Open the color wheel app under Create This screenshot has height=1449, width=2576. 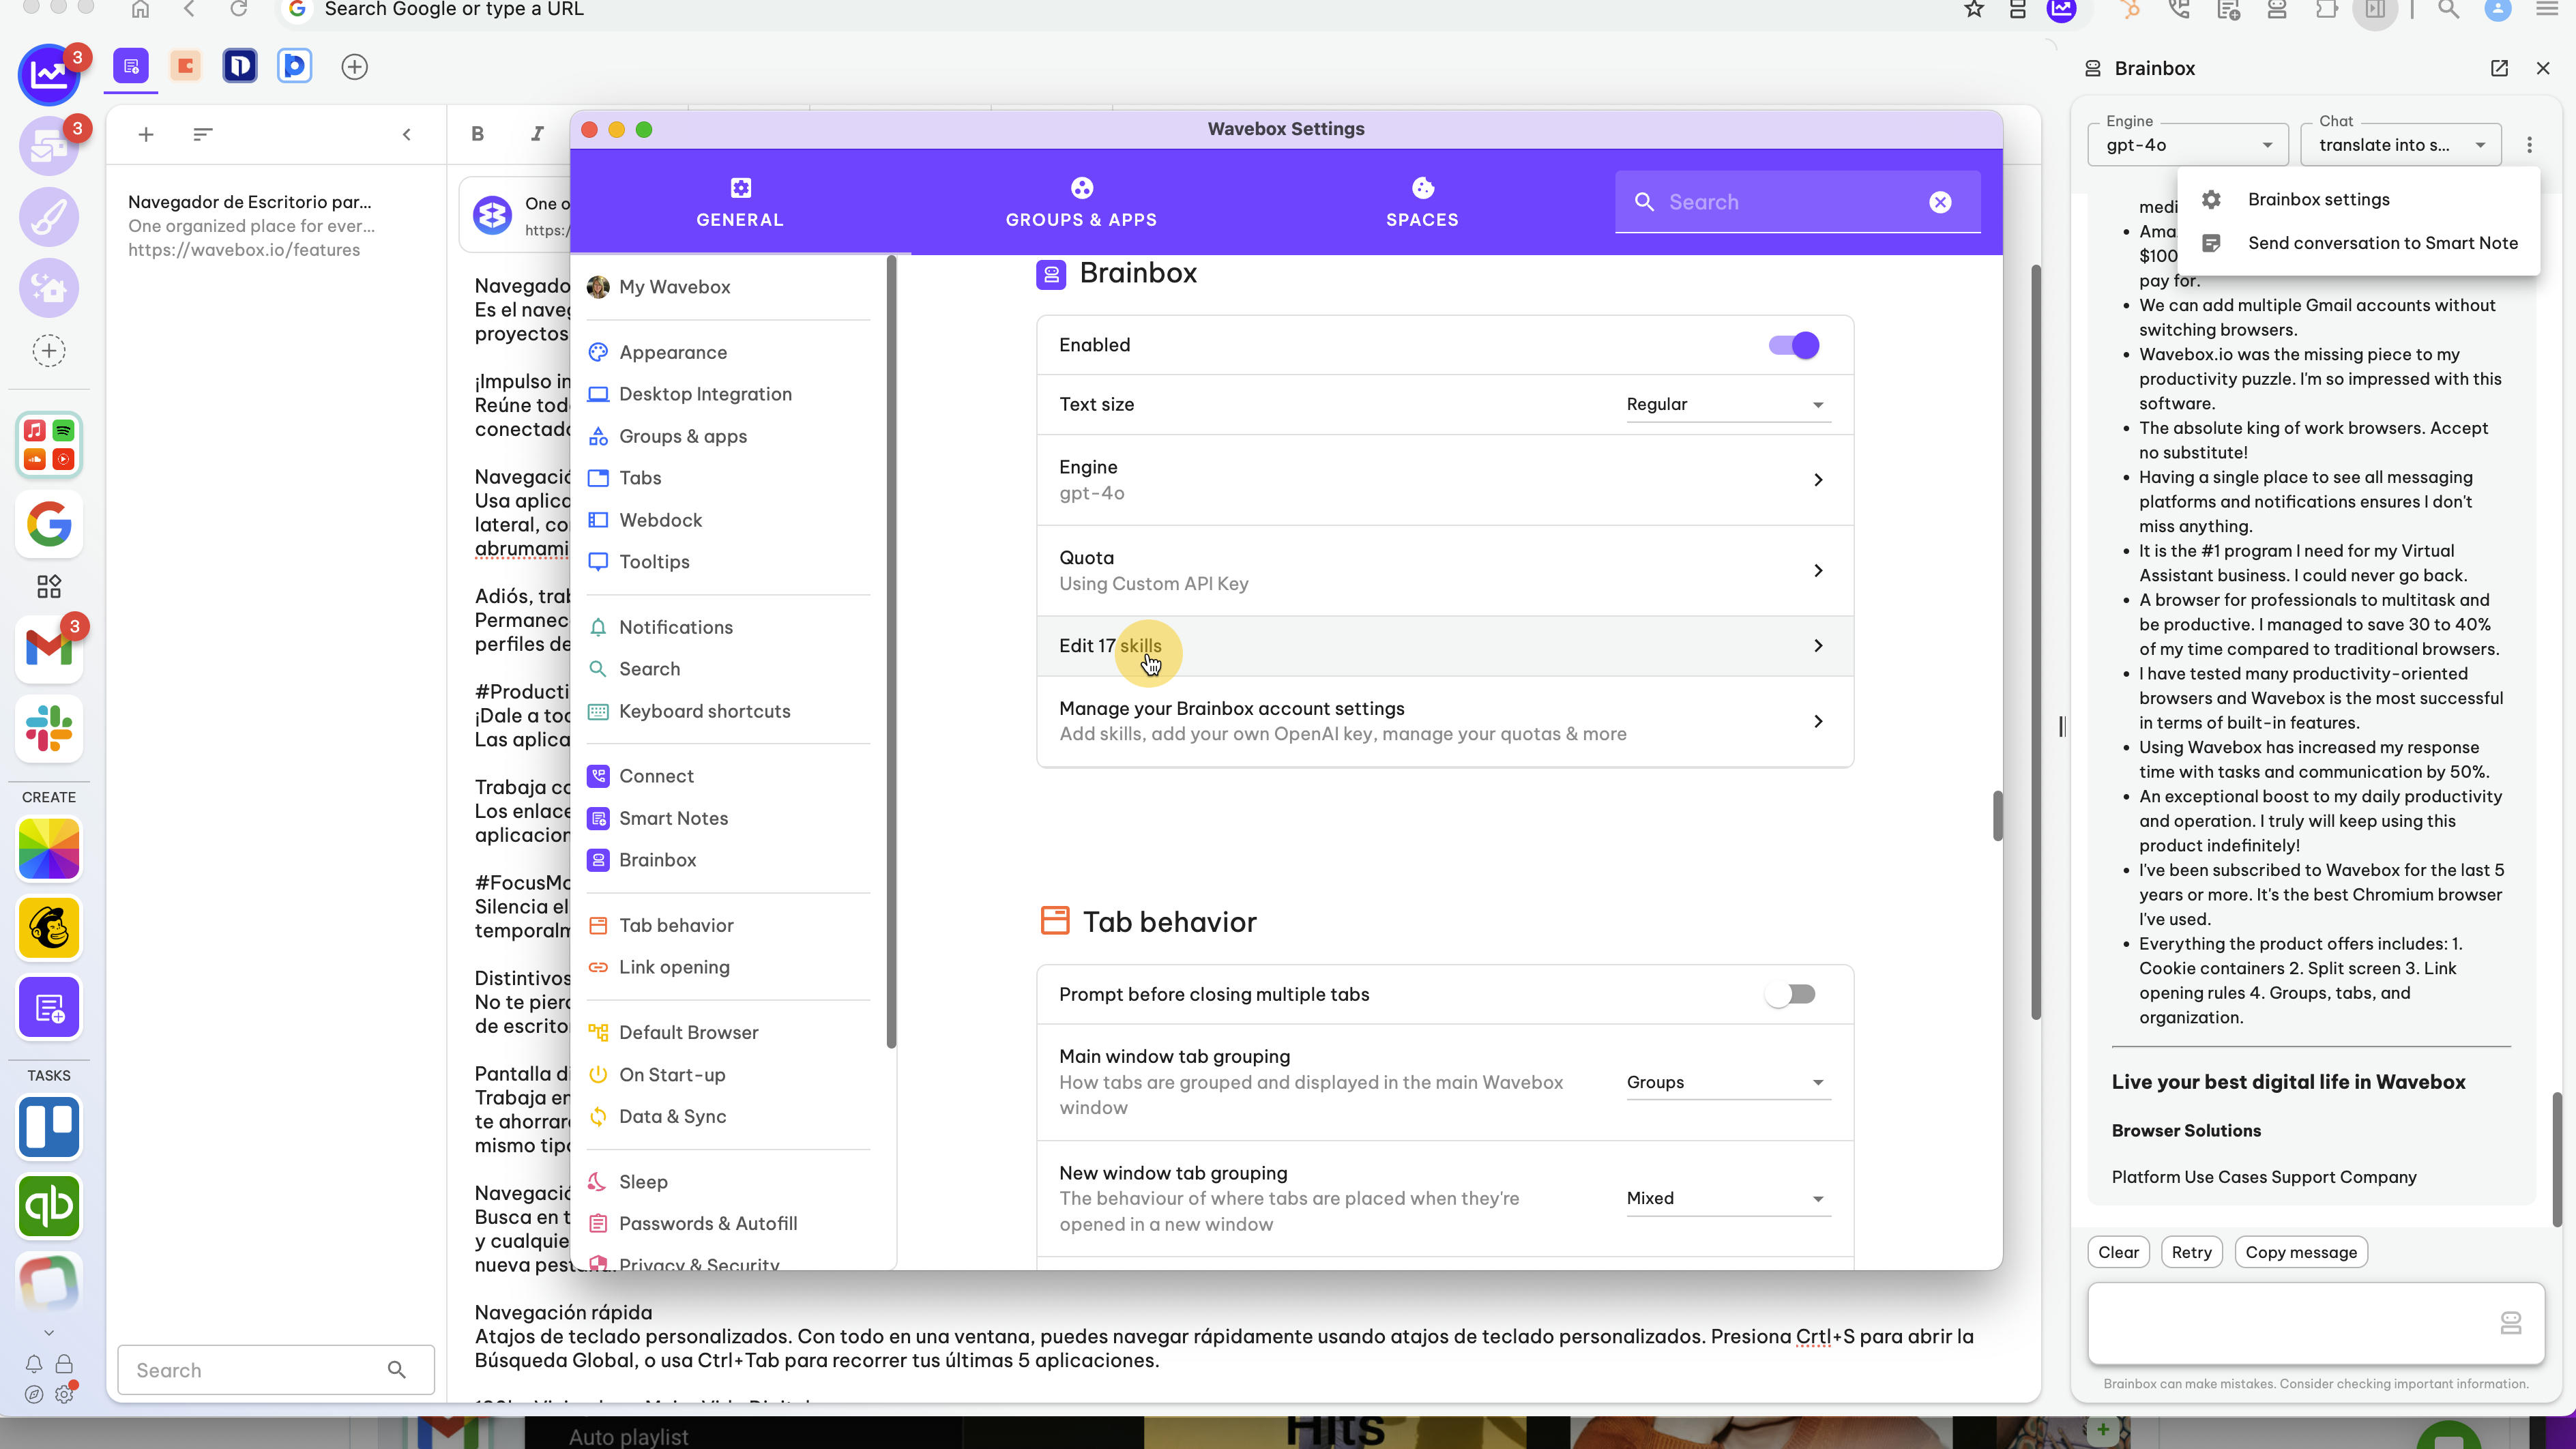pos(49,849)
